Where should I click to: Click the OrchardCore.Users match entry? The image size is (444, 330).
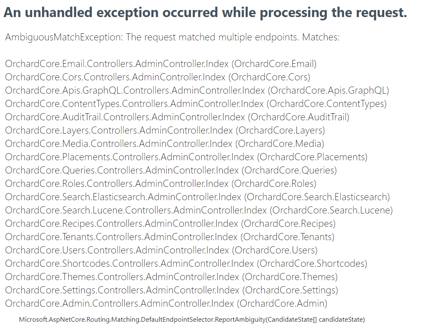tap(161, 251)
